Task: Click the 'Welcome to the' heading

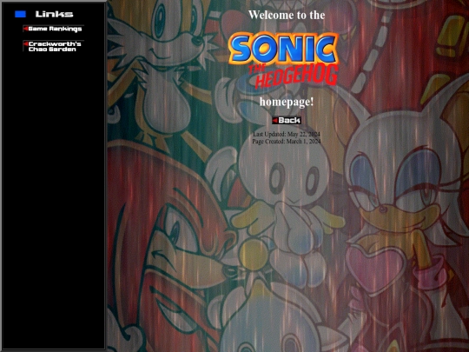Action: pos(287,15)
